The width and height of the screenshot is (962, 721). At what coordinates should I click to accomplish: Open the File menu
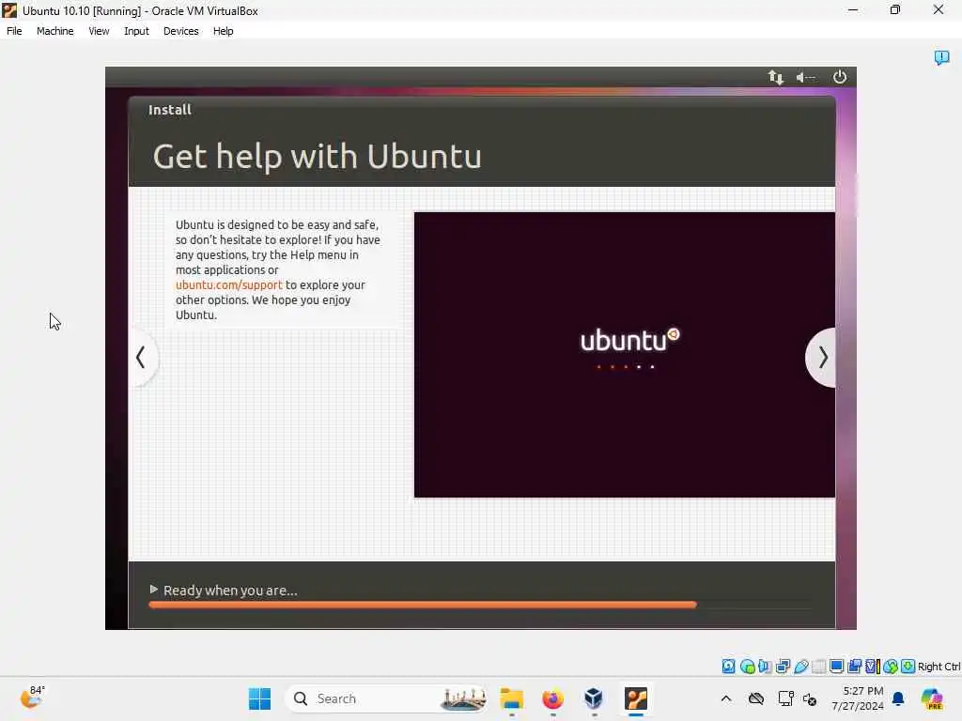click(x=14, y=31)
